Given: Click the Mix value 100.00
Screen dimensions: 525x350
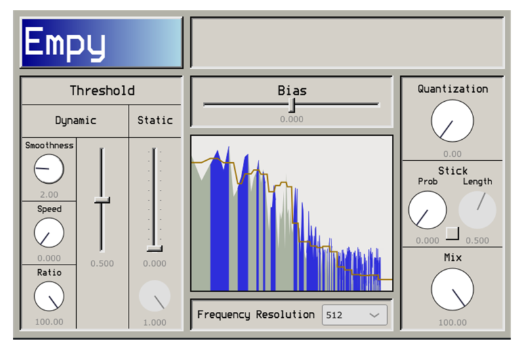Looking at the screenshot, I should 452,322.
